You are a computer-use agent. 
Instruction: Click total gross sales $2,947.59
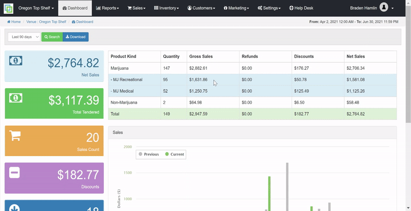tap(198, 114)
